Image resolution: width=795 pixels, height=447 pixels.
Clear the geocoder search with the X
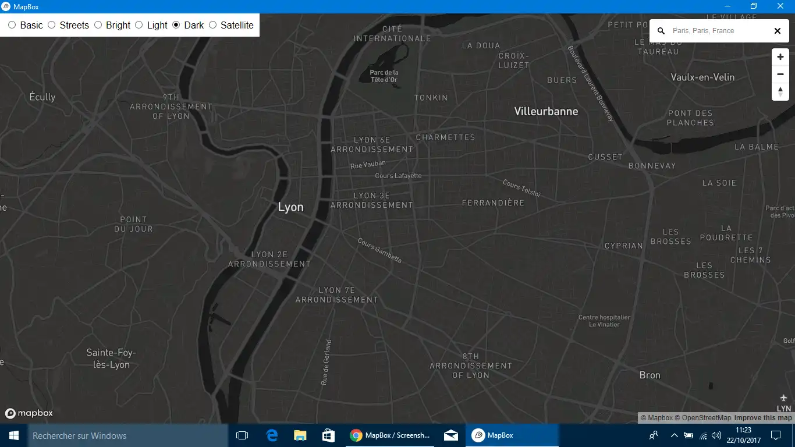coord(778,31)
